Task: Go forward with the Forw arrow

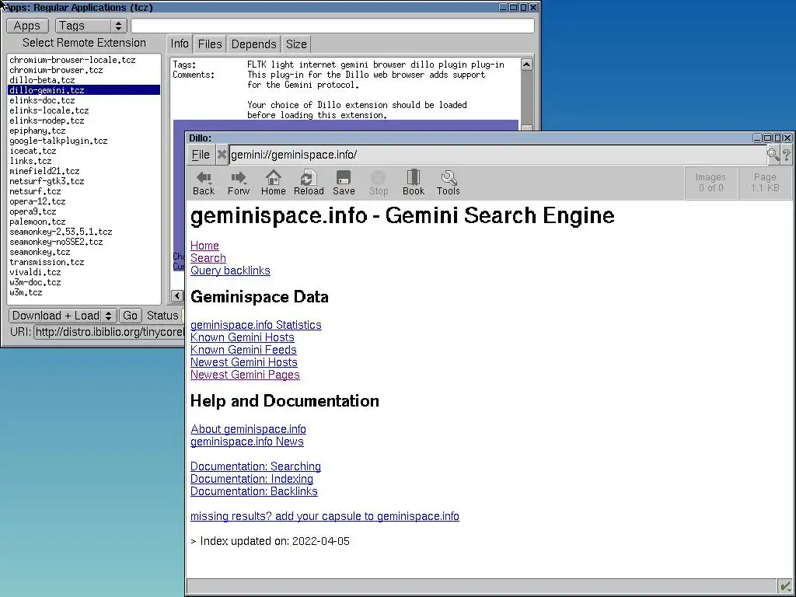Action: 238,183
